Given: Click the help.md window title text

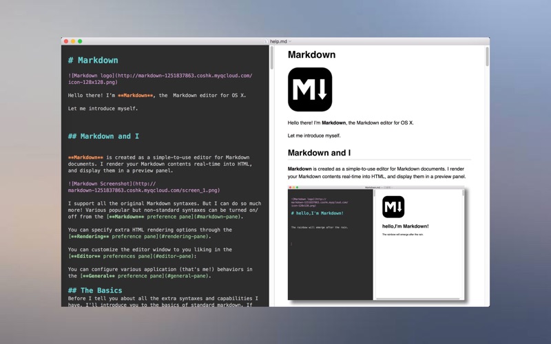Looking at the screenshot, I should tap(278, 41).
